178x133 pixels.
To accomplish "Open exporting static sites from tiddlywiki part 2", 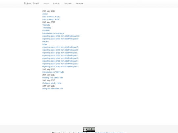I will tap(60, 66).
